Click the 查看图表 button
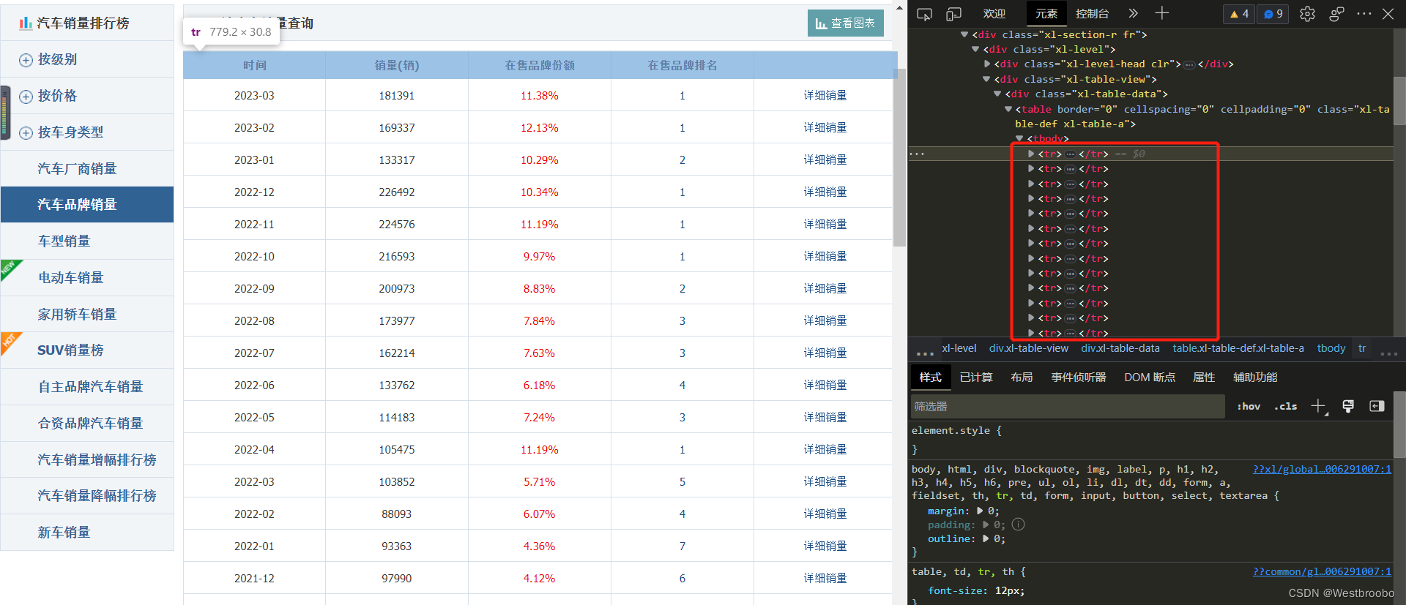Viewport: 1406px width, 605px height. [x=846, y=23]
